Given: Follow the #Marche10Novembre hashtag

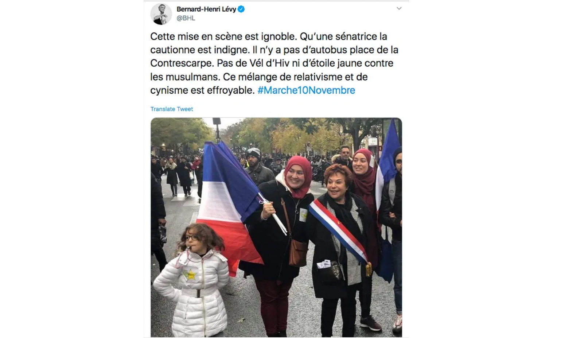Looking at the screenshot, I should click(x=306, y=90).
